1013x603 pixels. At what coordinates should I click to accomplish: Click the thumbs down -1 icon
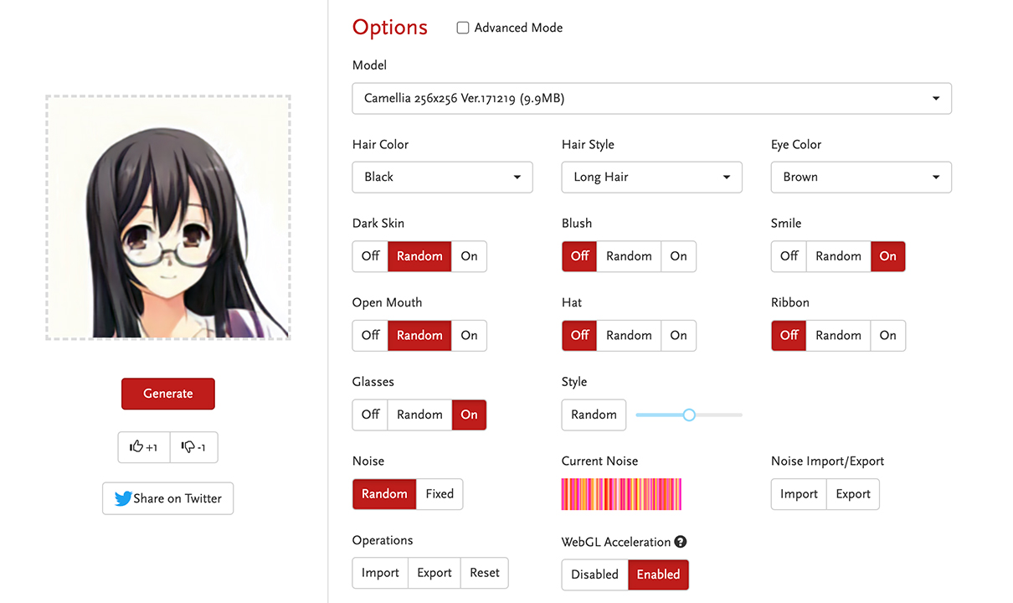click(x=188, y=447)
